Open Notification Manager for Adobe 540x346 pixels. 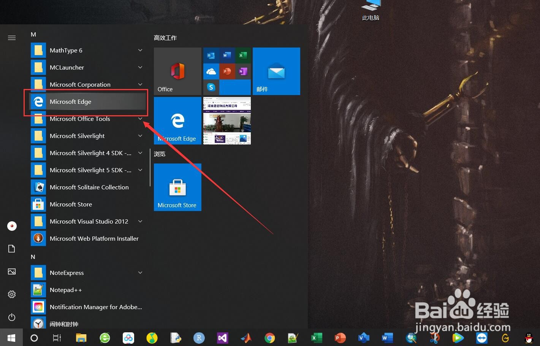pyautogui.click(x=88, y=307)
